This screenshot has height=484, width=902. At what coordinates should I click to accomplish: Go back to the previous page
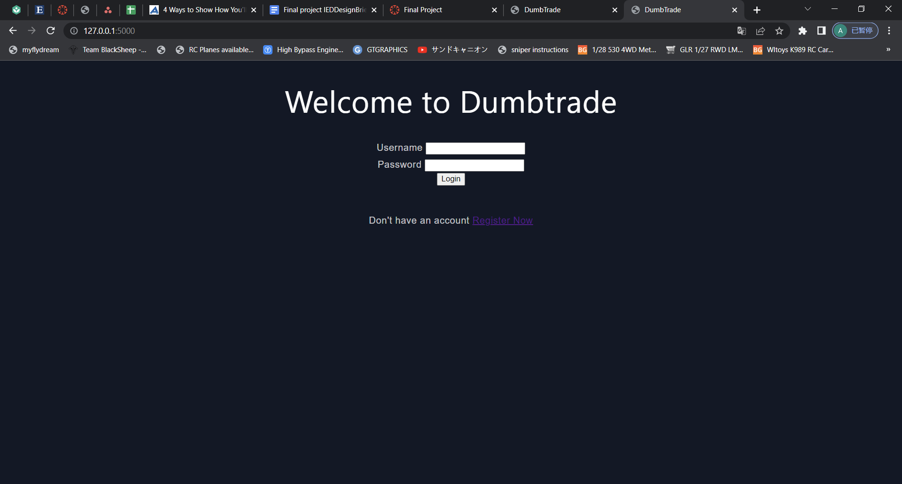click(x=13, y=31)
